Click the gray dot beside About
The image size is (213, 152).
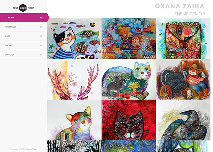pyautogui.click(x=41, y=45)
